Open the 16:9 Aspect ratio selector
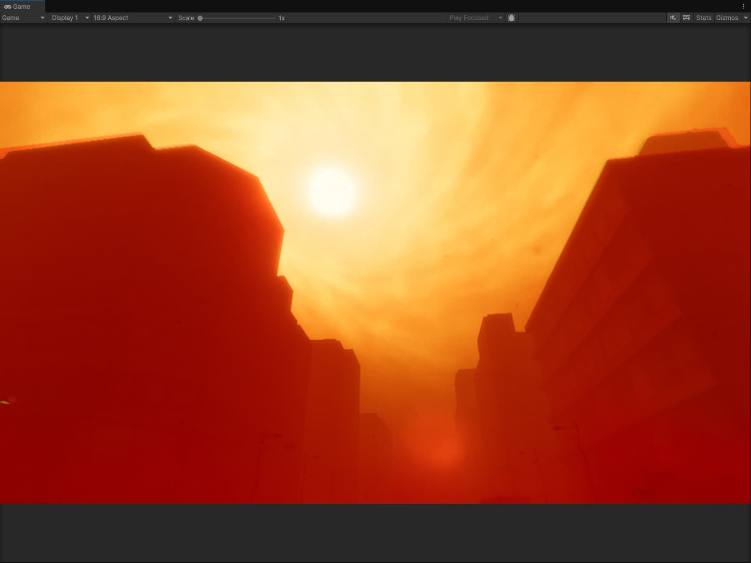751x563 pixels. [x=133, y=18]
